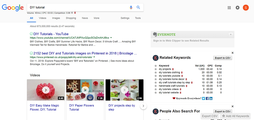Open dropdown arrow beside YouTube result URL
Screen dimensions: 254x120
click(112, 38)
